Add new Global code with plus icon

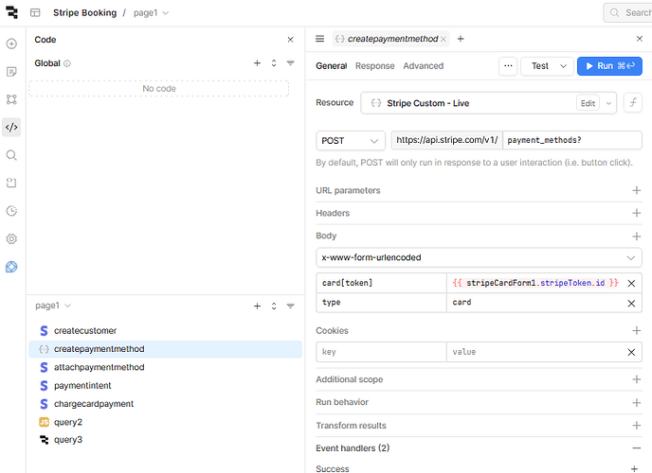coord(257,63)
